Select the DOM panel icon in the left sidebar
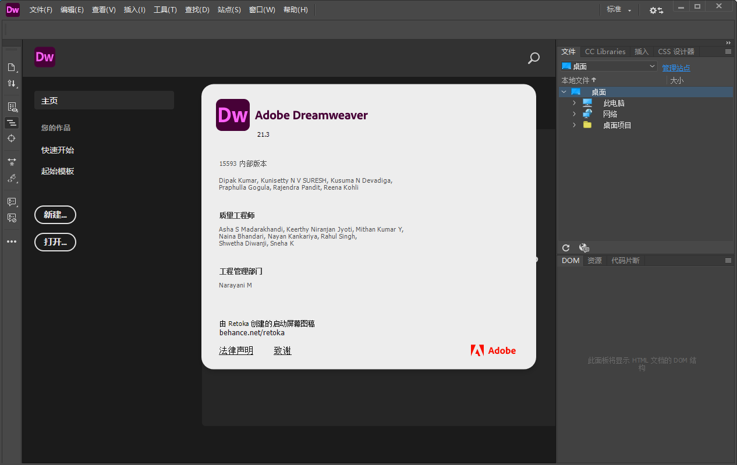The image size is (737, 465). click(12, 123)
